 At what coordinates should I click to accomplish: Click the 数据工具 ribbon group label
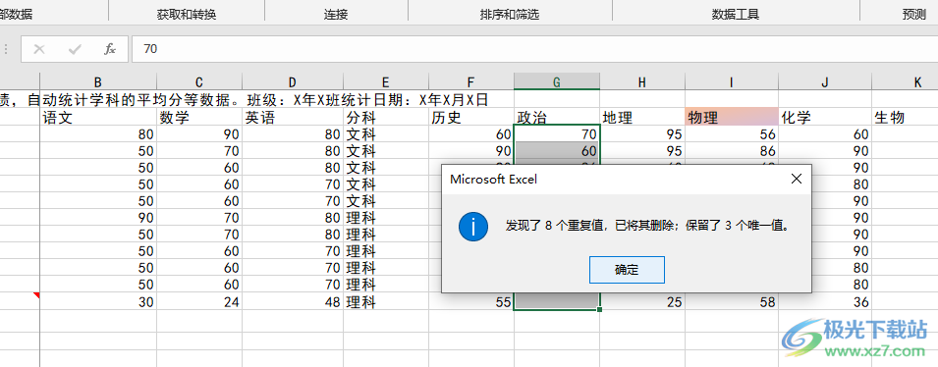click(x=736, y=15)
